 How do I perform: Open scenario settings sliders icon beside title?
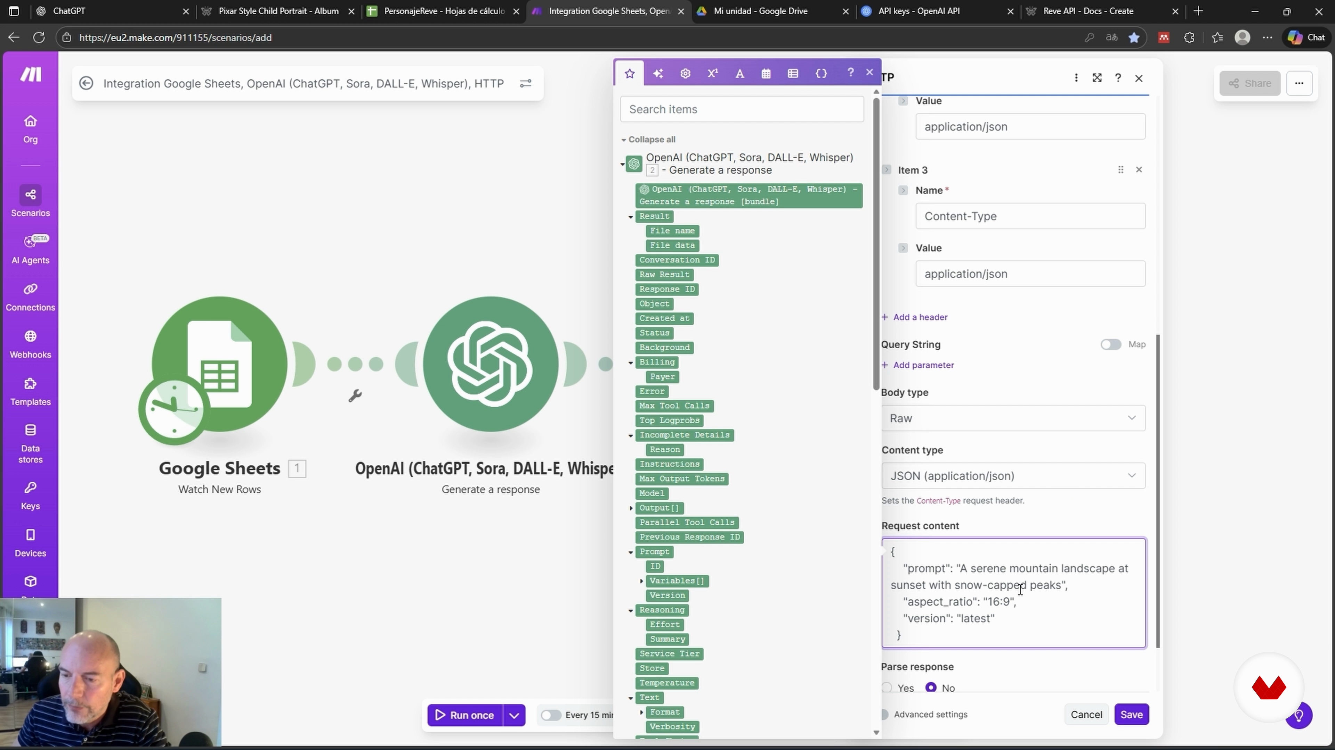(526, 83)
